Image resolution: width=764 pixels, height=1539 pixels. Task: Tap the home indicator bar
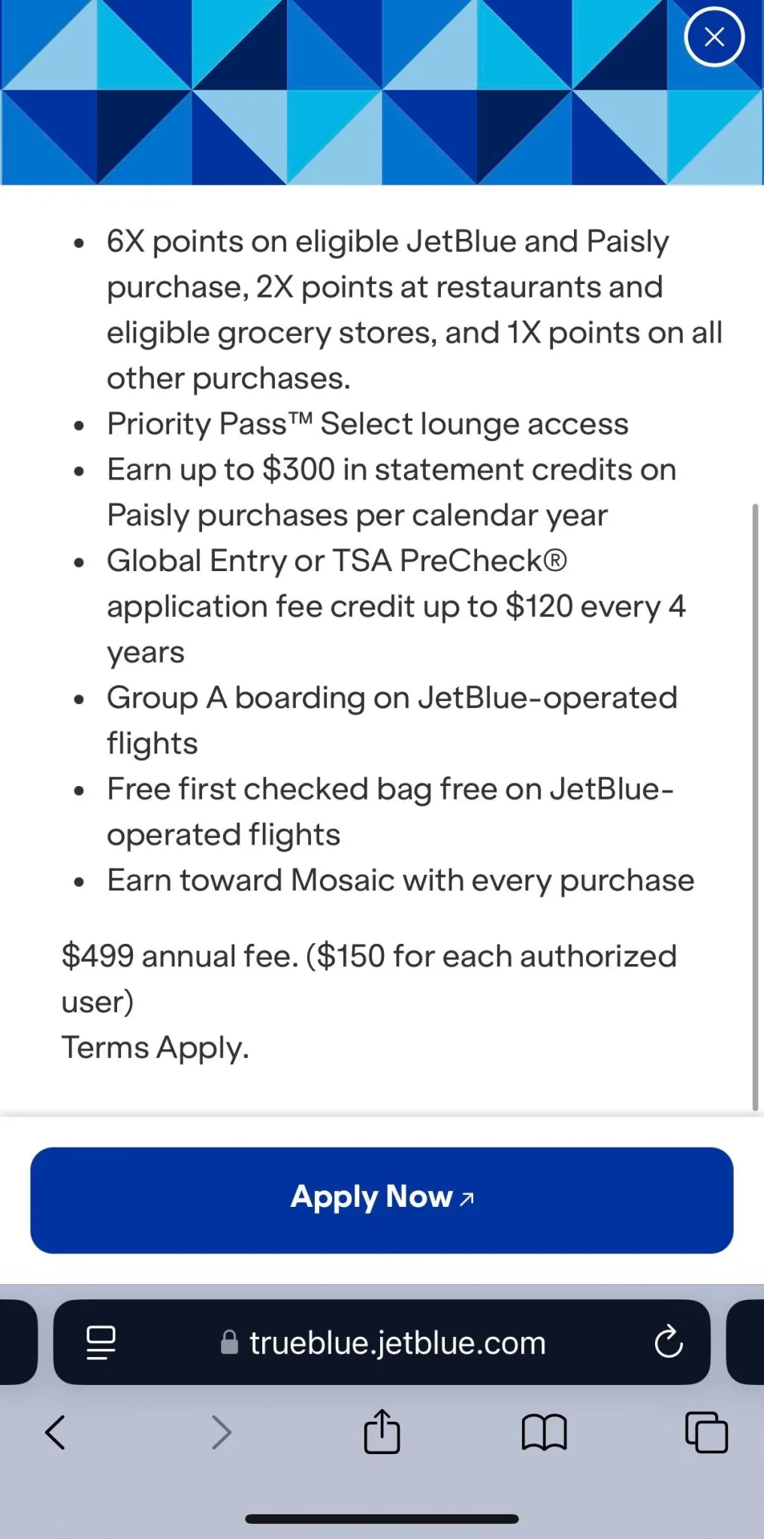coord(382,1519)
